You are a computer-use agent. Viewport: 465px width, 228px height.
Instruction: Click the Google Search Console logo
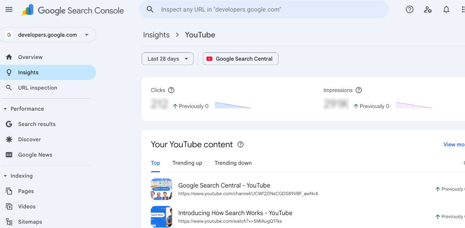point(73,10)
